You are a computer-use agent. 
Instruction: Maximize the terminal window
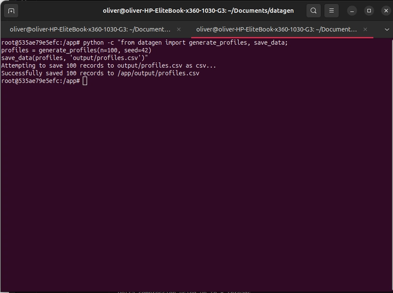coord(369,10)
